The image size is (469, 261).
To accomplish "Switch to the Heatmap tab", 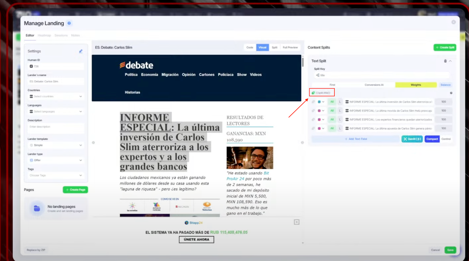I will (44, 35).
